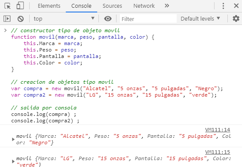
Task: Open source link VM111:14
Action: (217, 130)
